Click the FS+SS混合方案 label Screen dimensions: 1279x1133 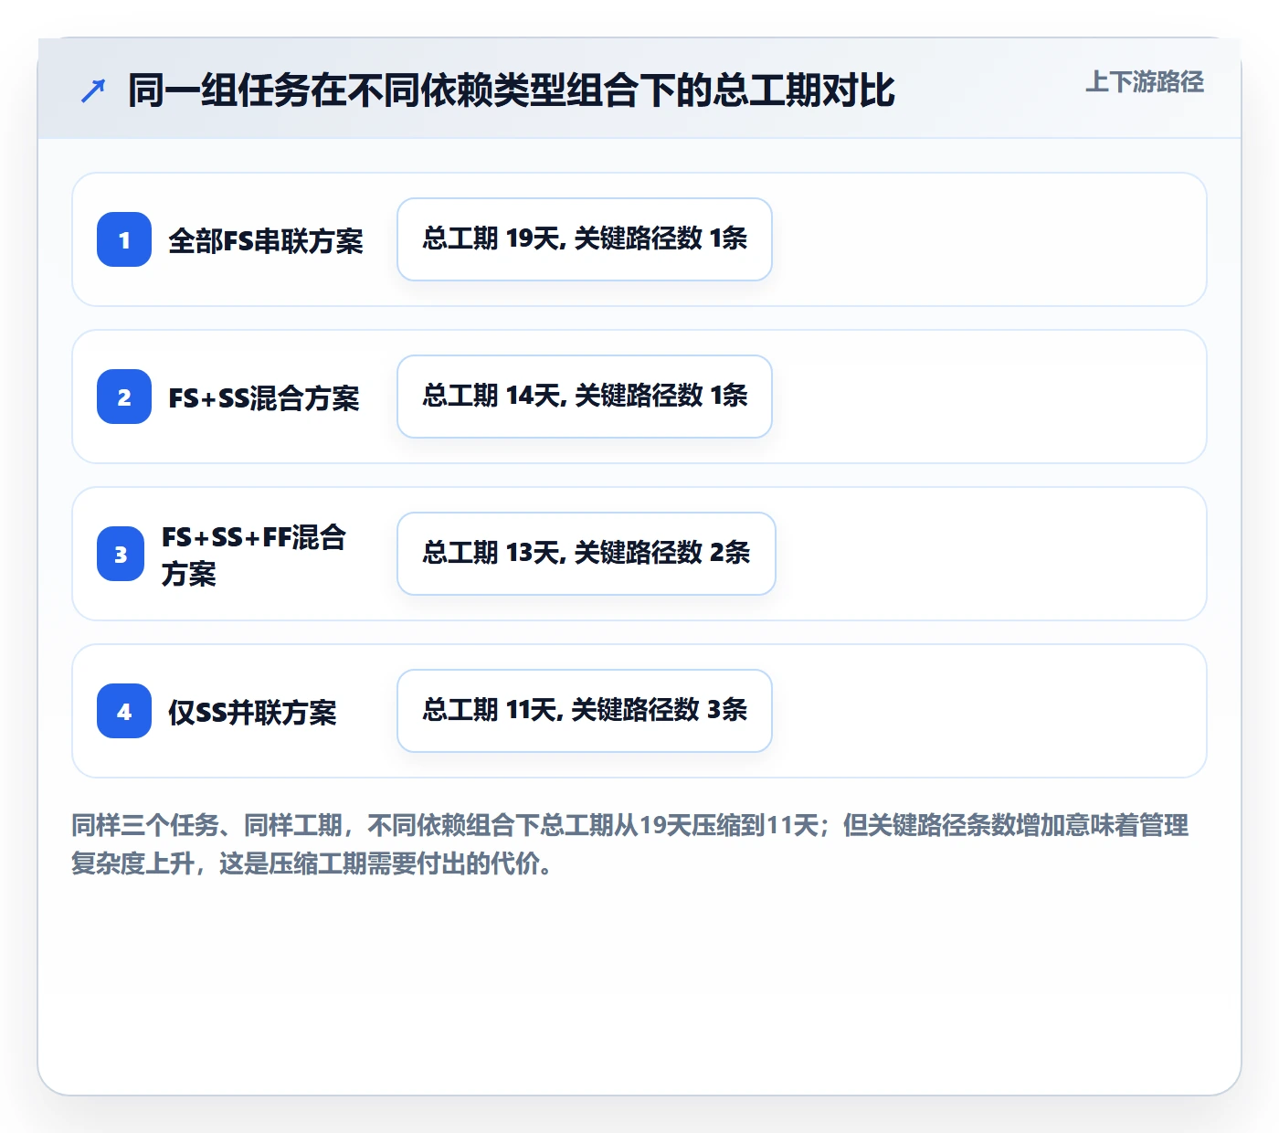coord(264,397)
